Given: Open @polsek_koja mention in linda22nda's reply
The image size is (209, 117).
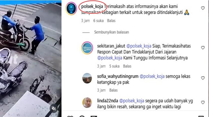Looking at the screenshot, I should 131,101.
